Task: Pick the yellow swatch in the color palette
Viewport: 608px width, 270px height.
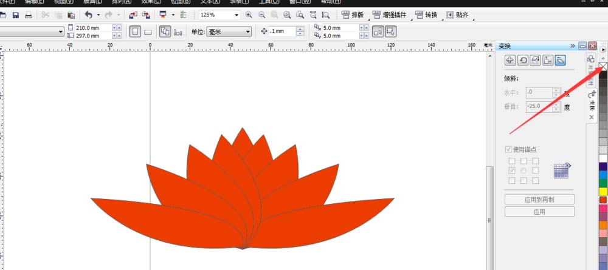Action: click(x=603, y=191)
